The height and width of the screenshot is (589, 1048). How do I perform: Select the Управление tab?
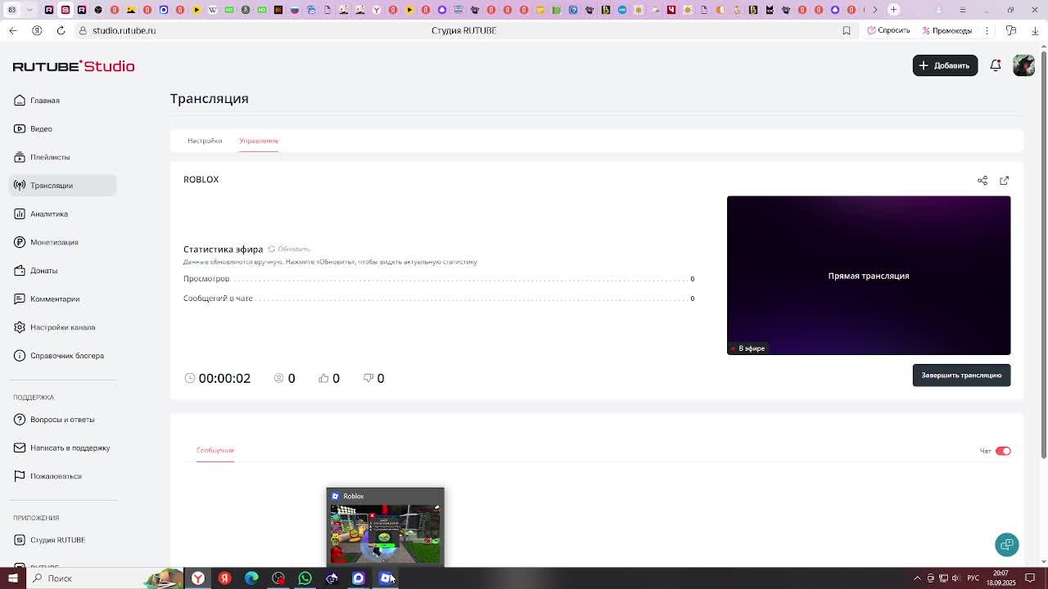[x=259, y=141]
